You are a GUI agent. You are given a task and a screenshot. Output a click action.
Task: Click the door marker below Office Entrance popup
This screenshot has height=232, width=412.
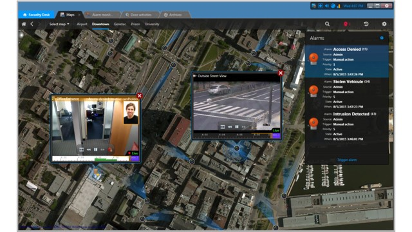tap(96, 172)
